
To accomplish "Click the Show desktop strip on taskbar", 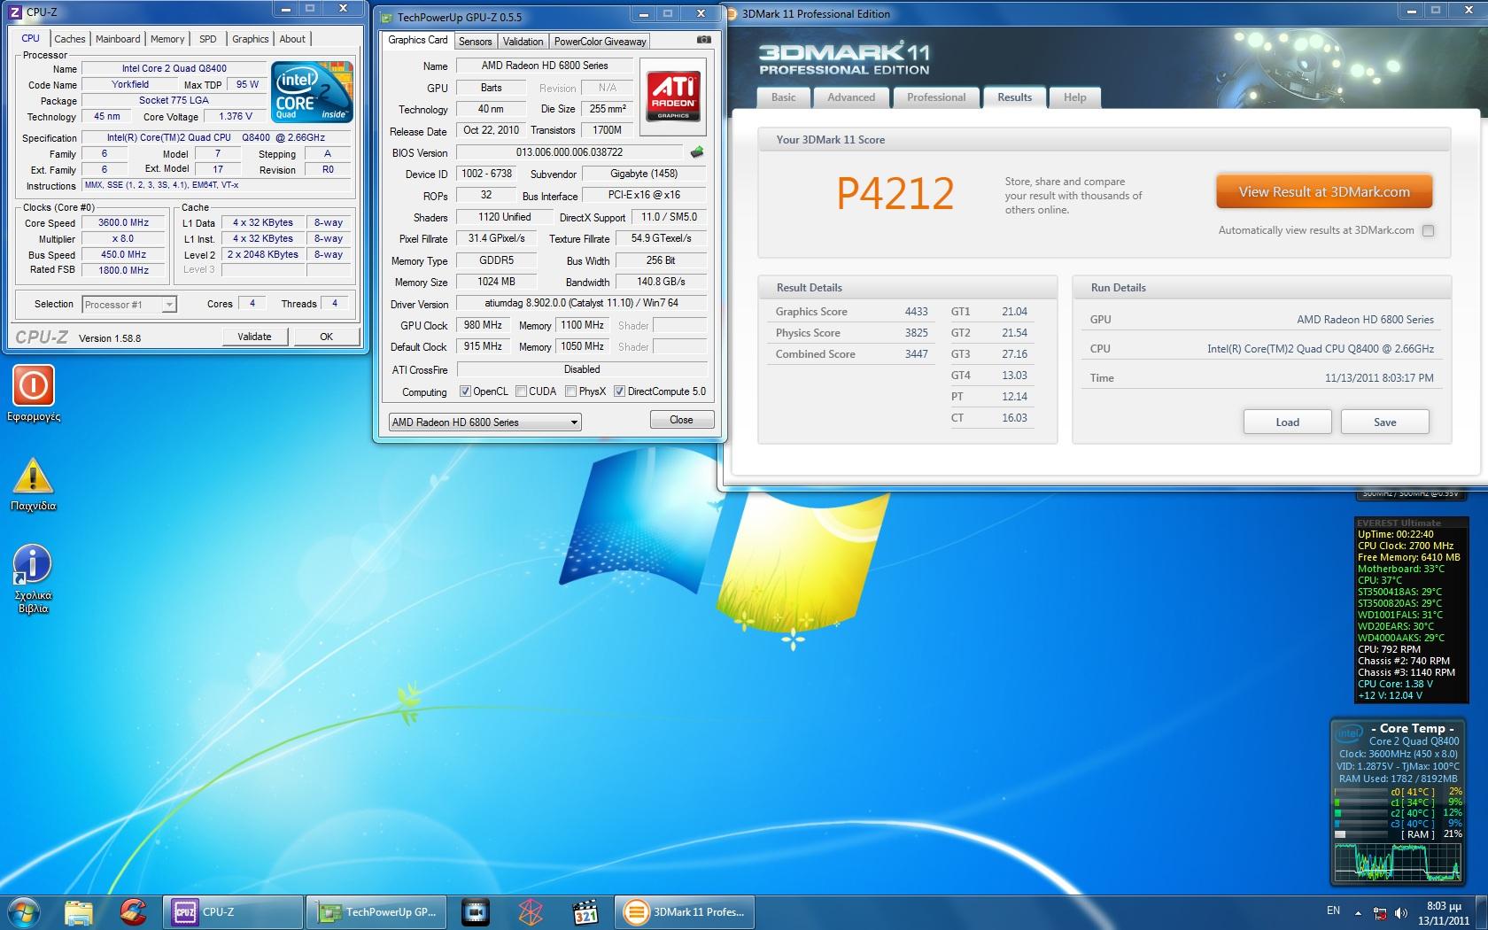I will 1482,912.
